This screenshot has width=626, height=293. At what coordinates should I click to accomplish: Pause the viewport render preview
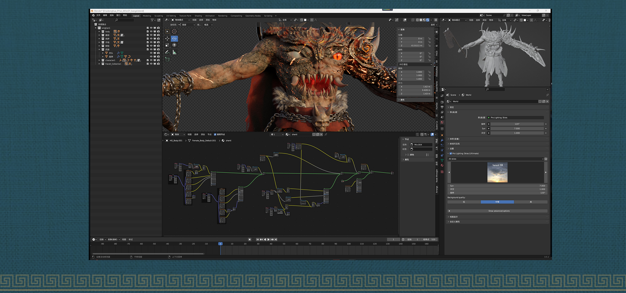point(436,20)
